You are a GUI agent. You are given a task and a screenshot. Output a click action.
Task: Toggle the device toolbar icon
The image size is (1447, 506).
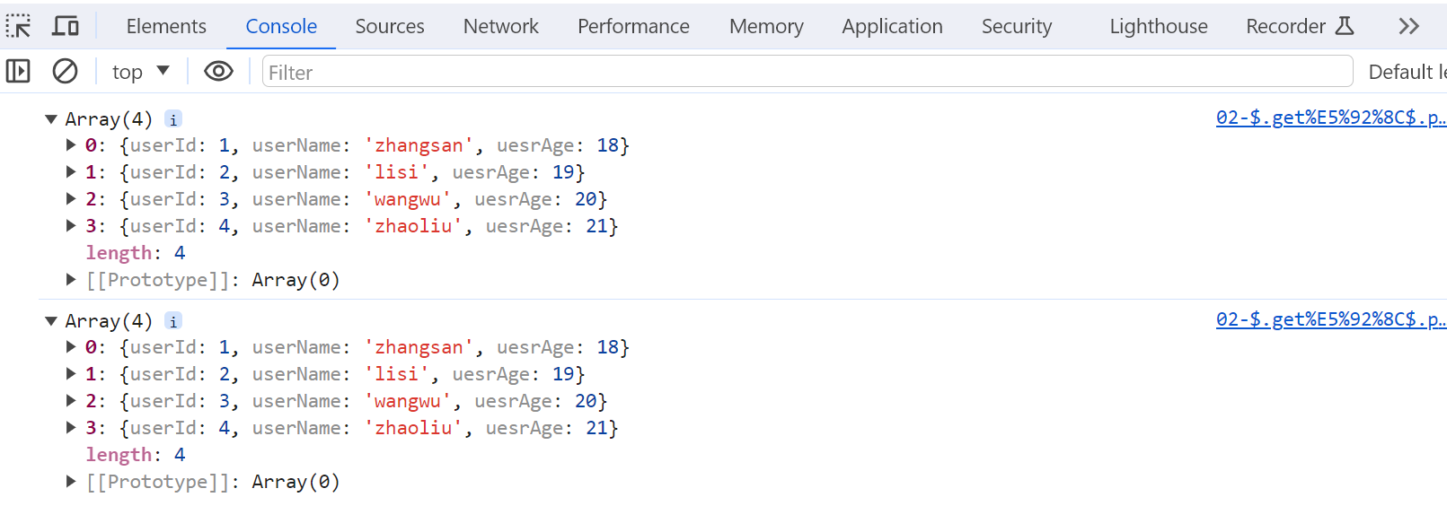[x=66, y=26]
